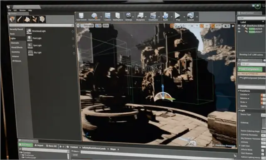Select the Geometry category
This screenshot has width=266, height=160.
pos(16,52)
